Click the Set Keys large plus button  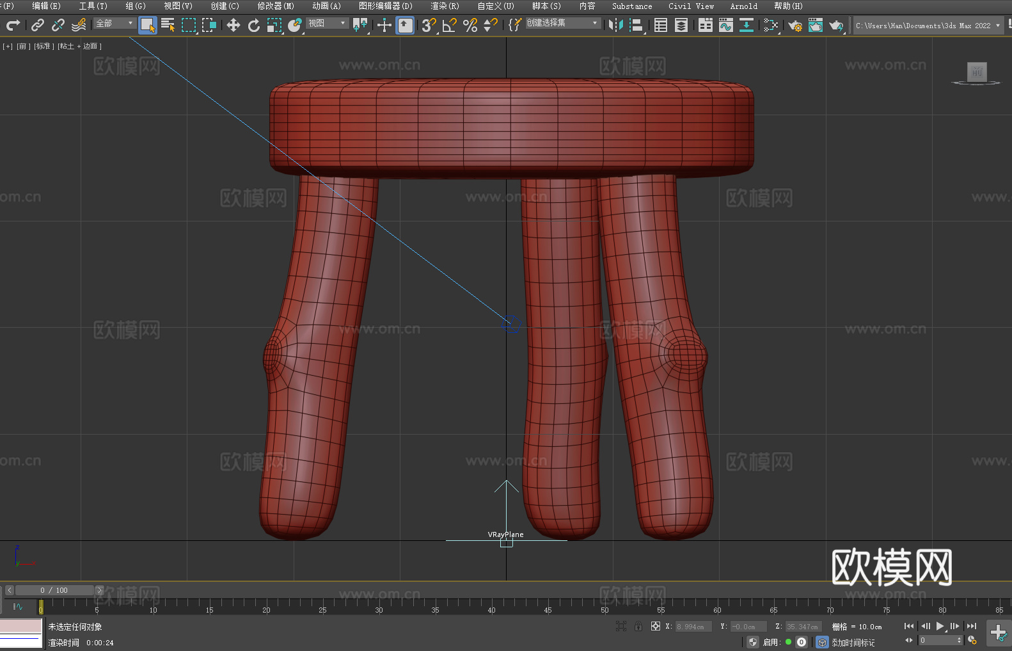click(998, 633)
